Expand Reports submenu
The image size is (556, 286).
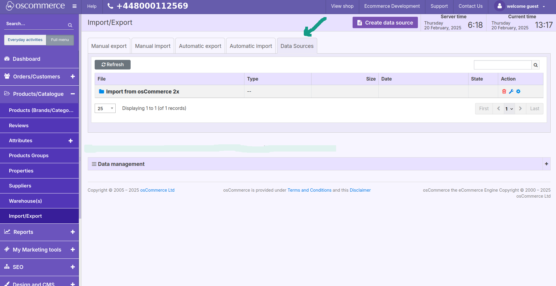coord(73,232)
